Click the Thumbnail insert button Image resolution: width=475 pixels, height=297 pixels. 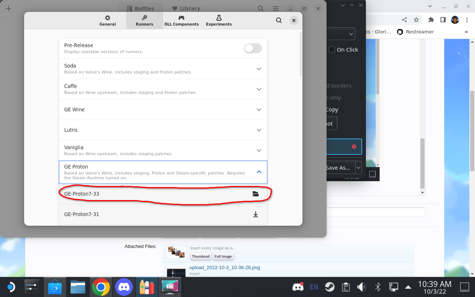tap(201, 256)
